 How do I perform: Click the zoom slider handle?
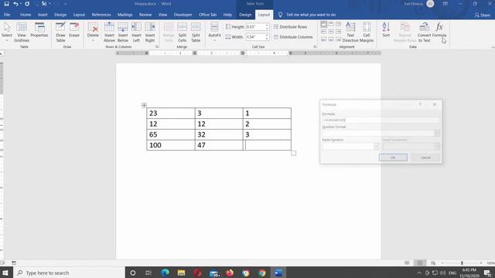pyautogui.click(x=462, y=263)
